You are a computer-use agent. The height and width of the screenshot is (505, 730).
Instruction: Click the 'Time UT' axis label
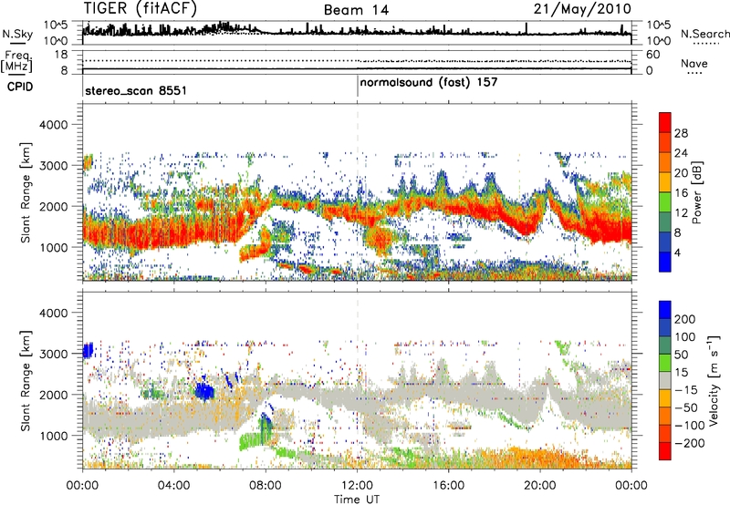(357, 500)
